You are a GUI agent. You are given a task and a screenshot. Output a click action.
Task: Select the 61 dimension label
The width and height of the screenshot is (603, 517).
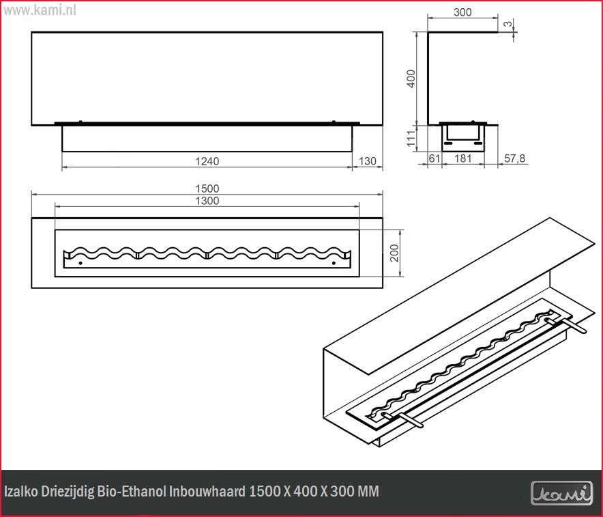[433, 158]
